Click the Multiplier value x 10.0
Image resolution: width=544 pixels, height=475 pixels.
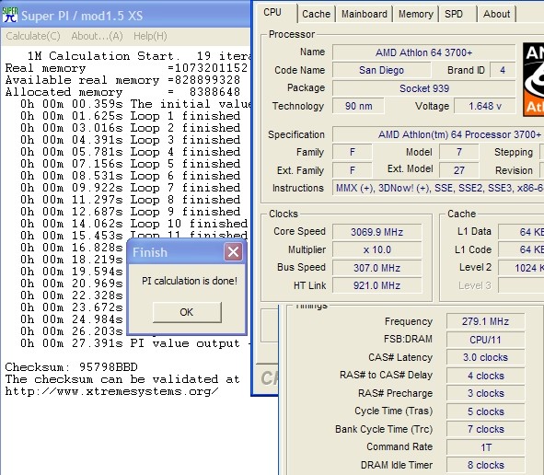tap(377, 249)
